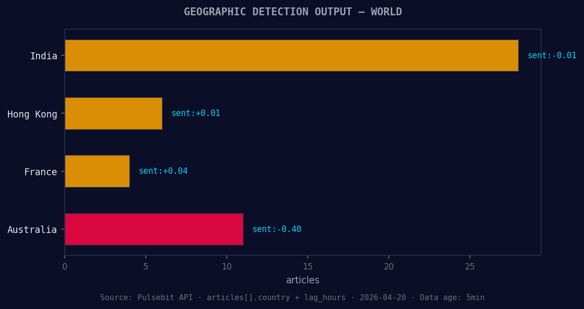584x309 pixels.
Task: Select the red Australia bar
Action: (x=153, y=229)
